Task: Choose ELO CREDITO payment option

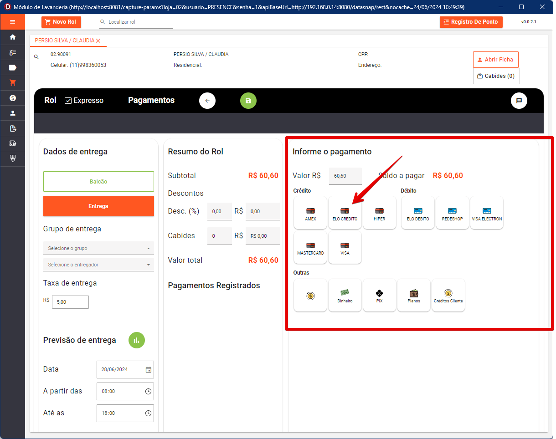Action: point(345,213)
